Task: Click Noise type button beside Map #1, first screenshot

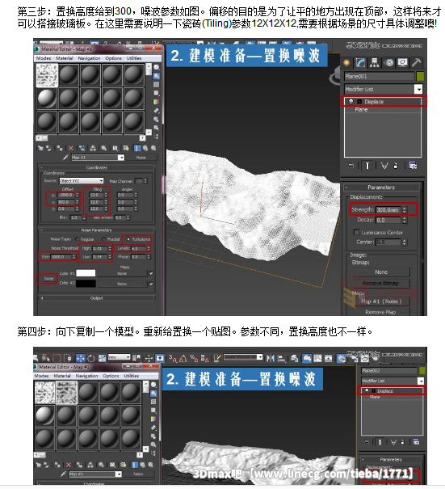Action: pos(141,158)
